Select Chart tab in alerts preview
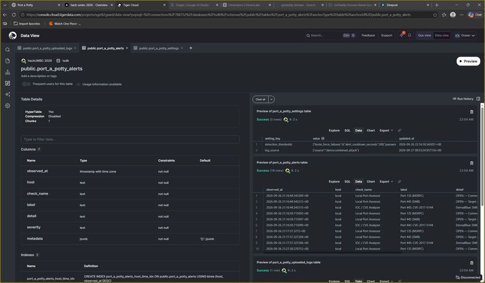This screenshot has width=485, height=283. (x=371, y=181)
